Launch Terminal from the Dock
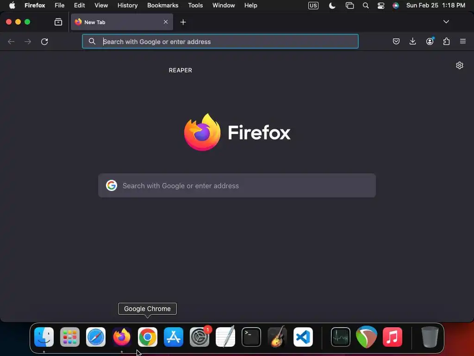 (251, 337)
